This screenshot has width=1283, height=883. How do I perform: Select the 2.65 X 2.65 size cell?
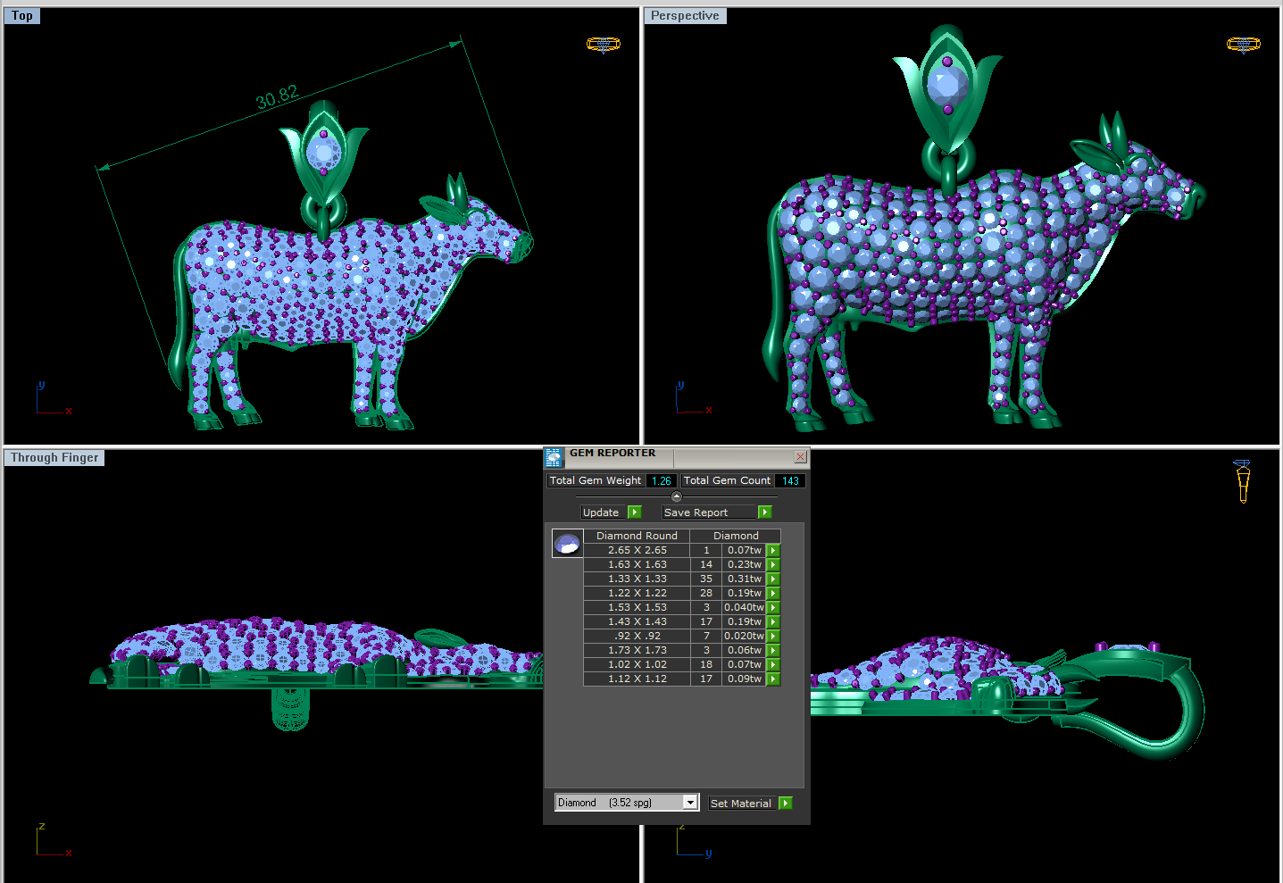click(637, 551)
